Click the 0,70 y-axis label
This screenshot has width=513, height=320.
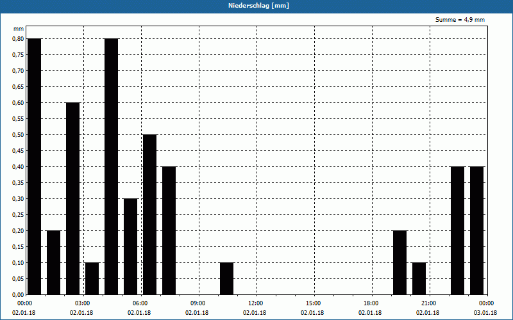click(x=18, y=71)
